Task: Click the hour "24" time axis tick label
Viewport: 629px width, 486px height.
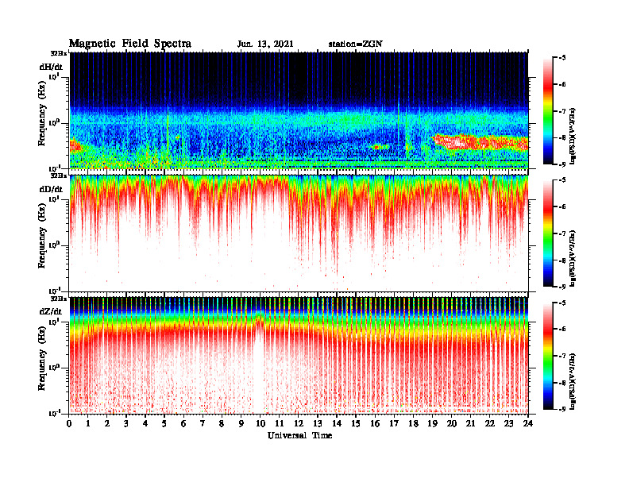Action: (x=528, y=424)
